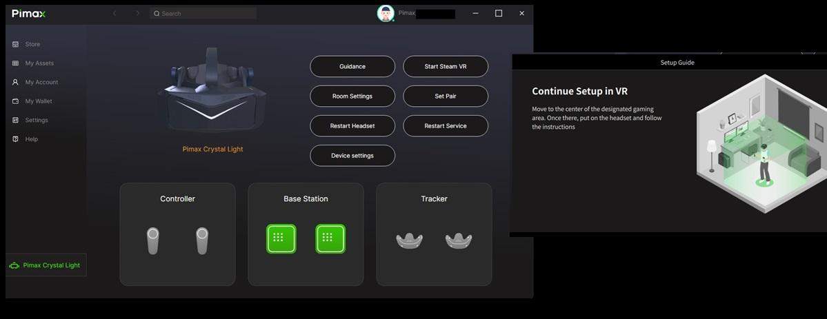Click the My Wallet icon
The width and height of the screenshot is (827, 319).
tap(15, 101)
